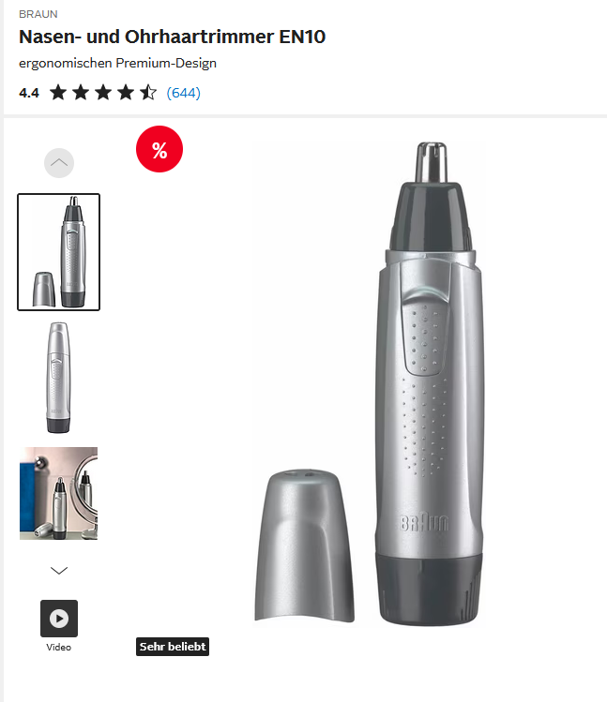Click the 4.4 rating score
Screen dimensions: 607x702
pos(29,93)
